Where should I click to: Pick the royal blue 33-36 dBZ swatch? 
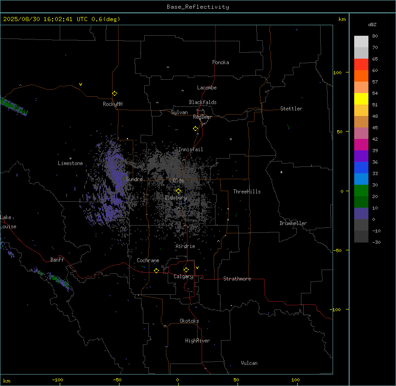tap(361, 167)
